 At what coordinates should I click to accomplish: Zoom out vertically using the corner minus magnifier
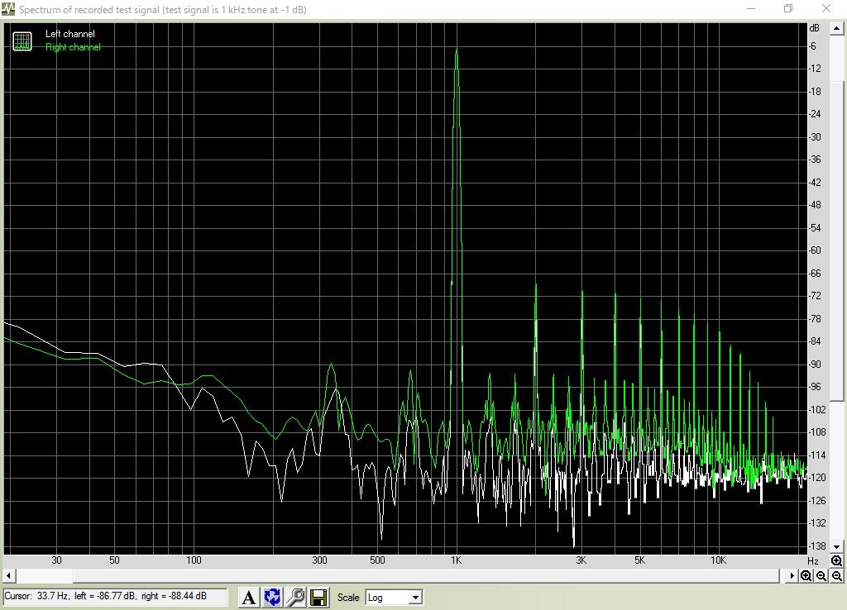tap(837, 576)
